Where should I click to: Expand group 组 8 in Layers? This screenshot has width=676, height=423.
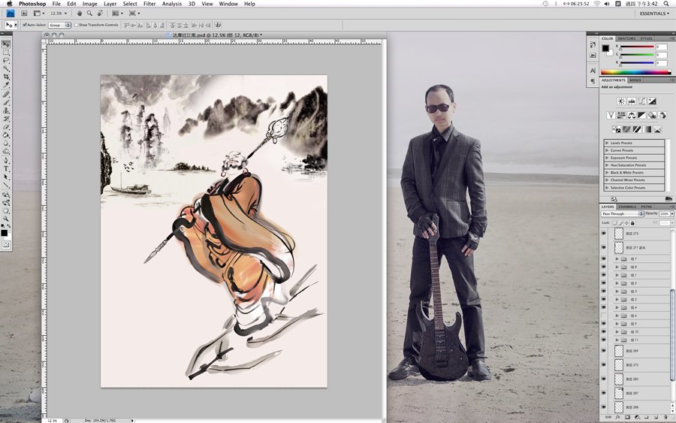pos(617,267)
